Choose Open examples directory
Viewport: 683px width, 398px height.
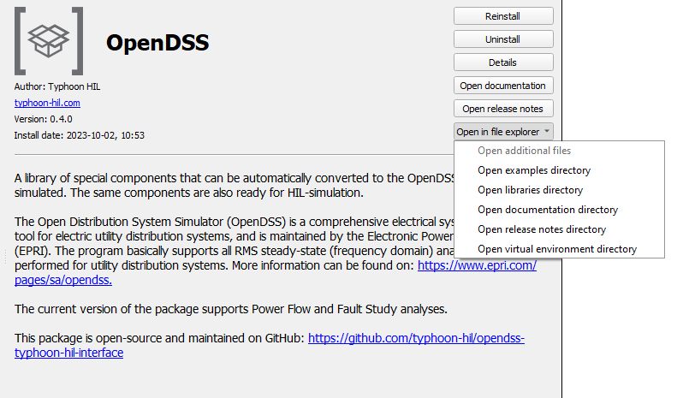coord(533,170)
